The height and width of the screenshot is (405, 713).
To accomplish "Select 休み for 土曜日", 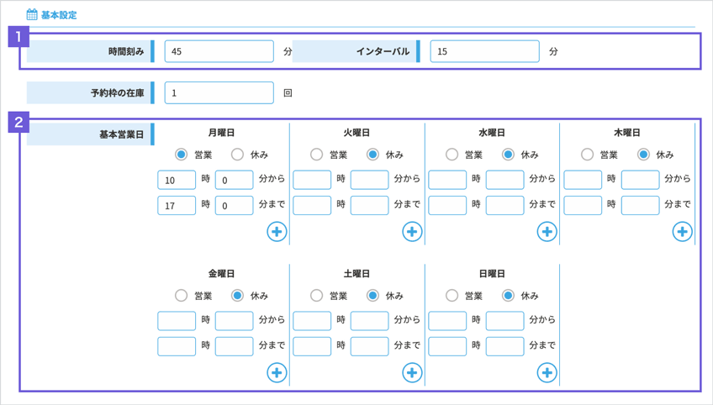I will [x=372, y=296].
